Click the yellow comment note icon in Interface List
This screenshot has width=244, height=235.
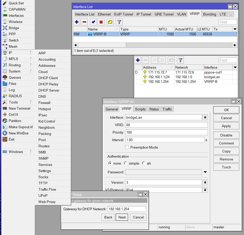pos(110,22)
